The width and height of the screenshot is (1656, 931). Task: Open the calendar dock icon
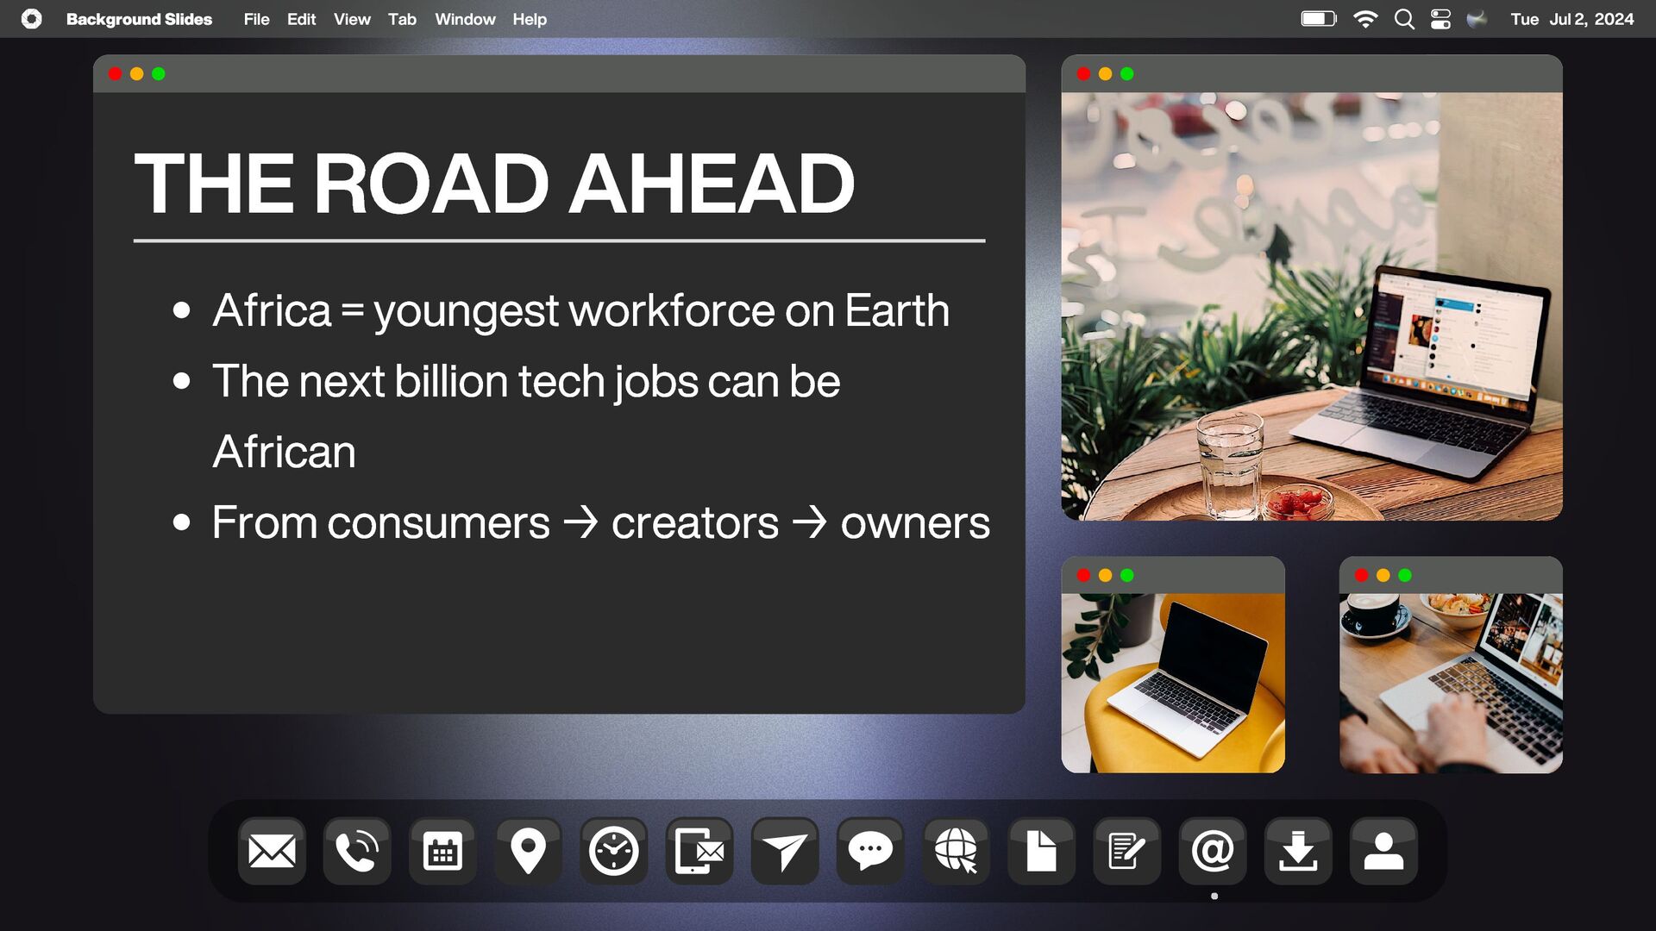click(x=442, y=852)
